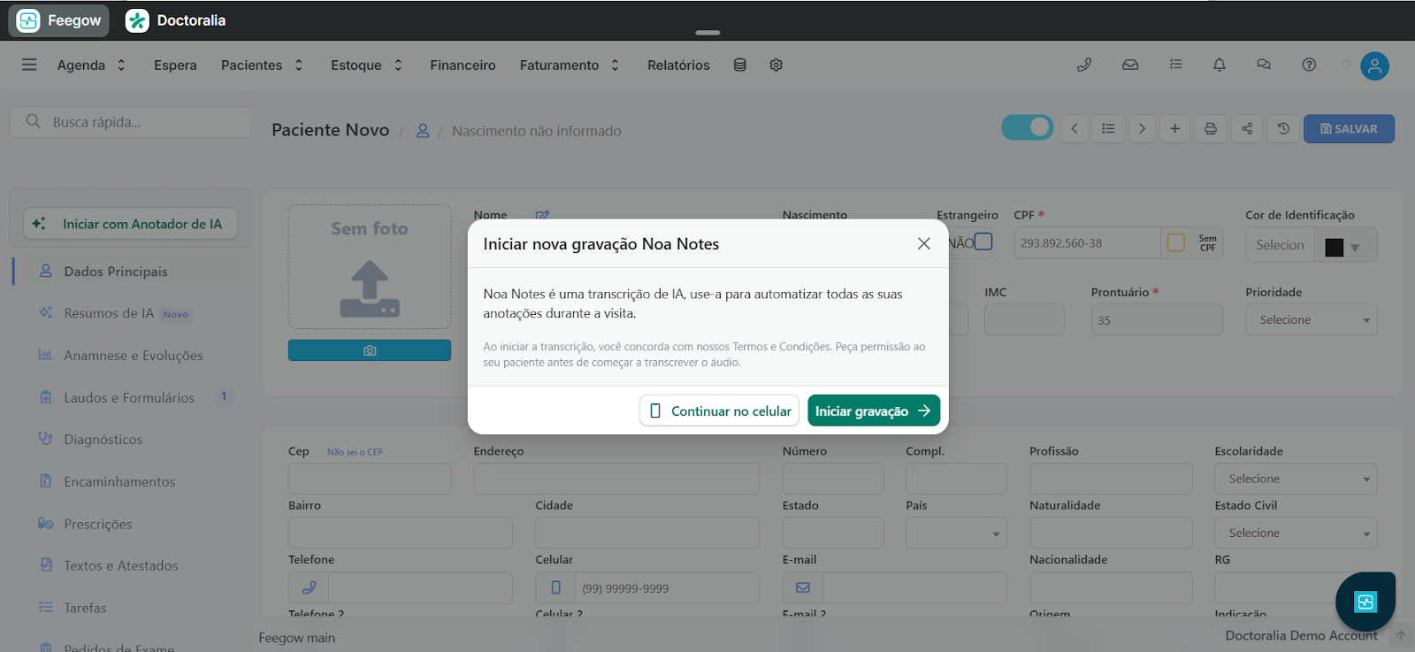The width and height of the screenshot is (1415, 652).
Task: Open the inbox tray icon
Action: [1130, 65]
